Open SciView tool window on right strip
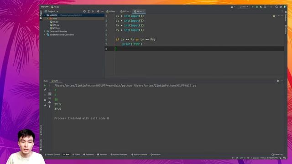 286,30
